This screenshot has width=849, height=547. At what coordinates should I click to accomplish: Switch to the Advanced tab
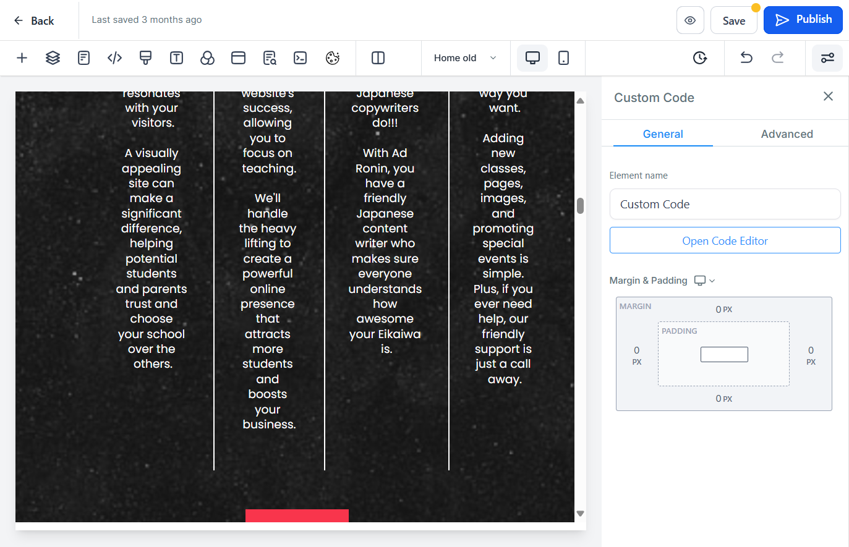click(787, 134)
